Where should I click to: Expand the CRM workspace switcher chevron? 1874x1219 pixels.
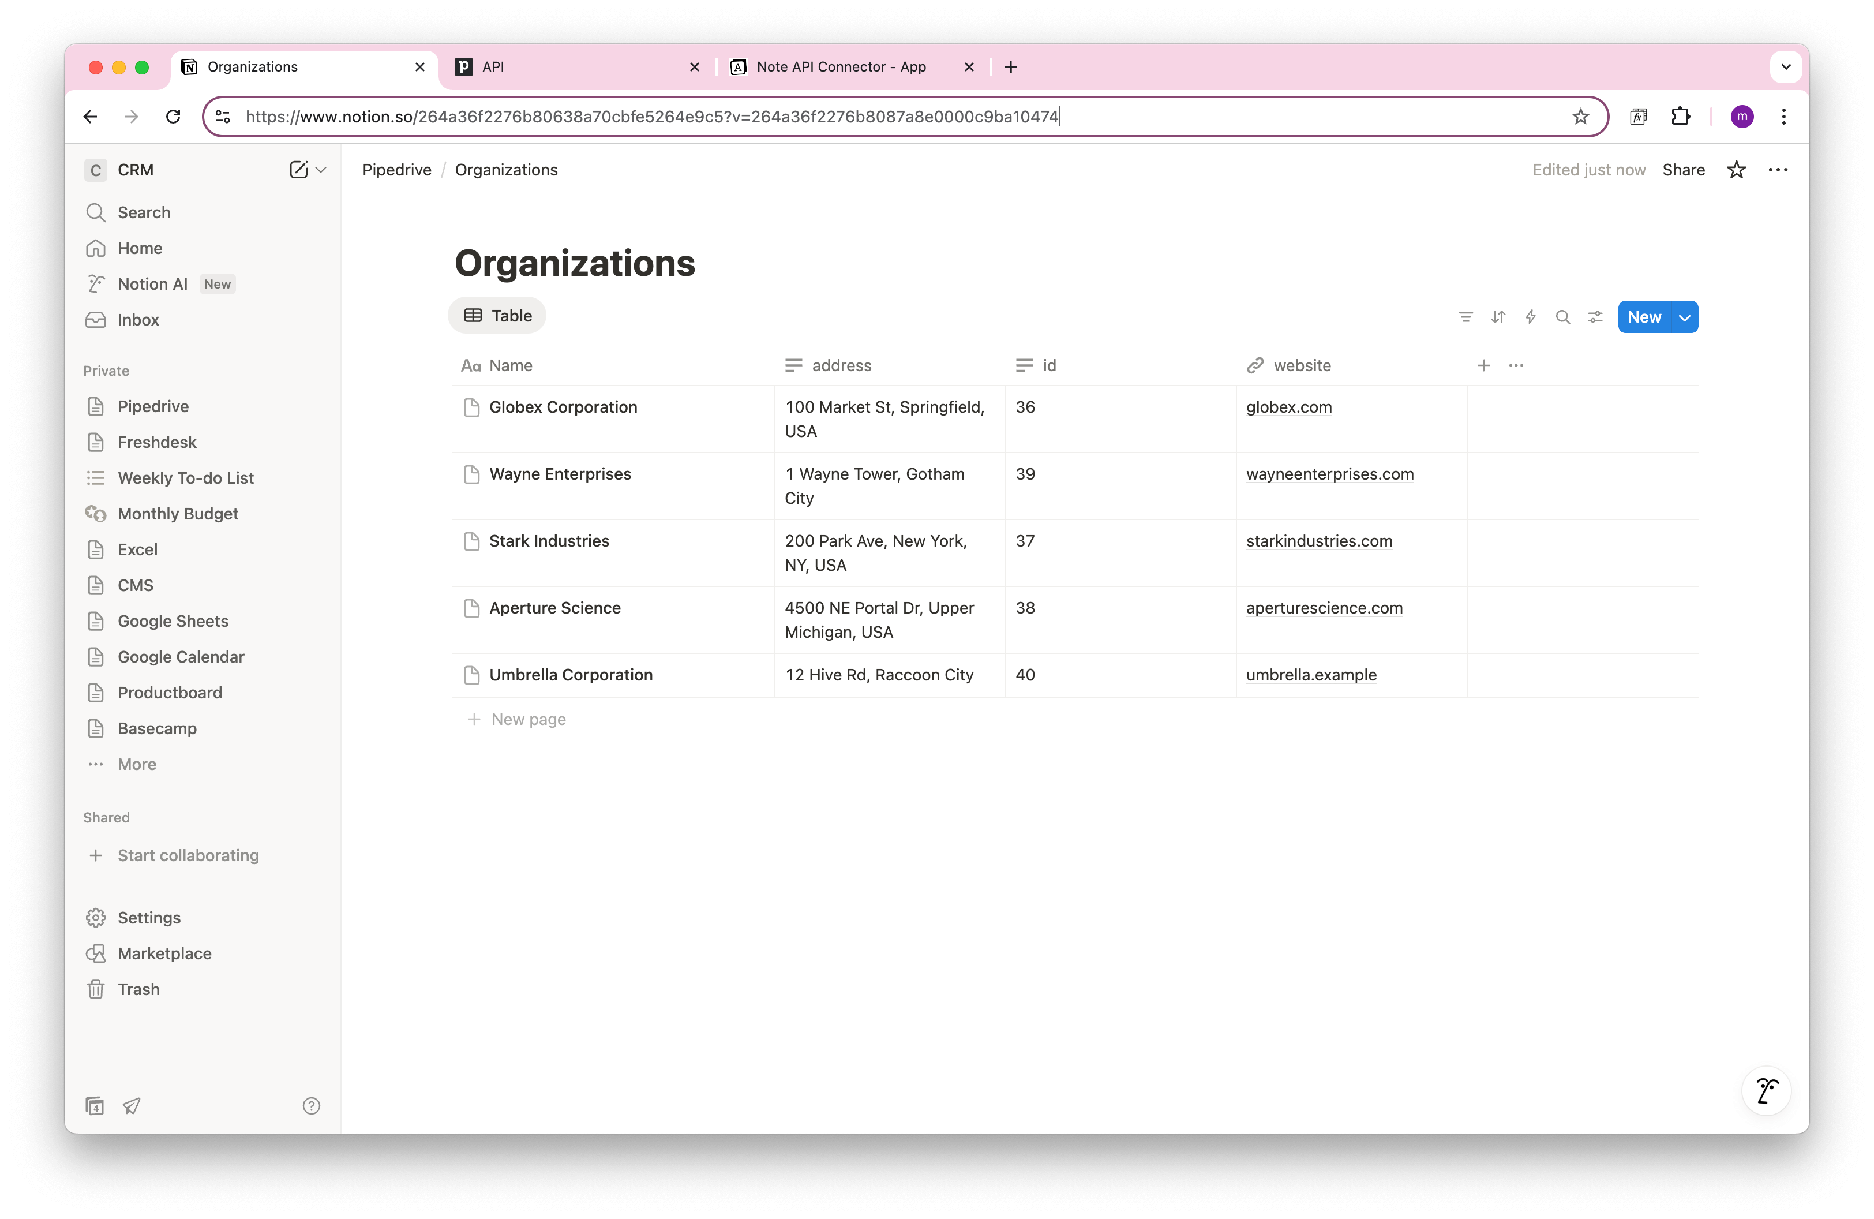click(x=320, y=170)
